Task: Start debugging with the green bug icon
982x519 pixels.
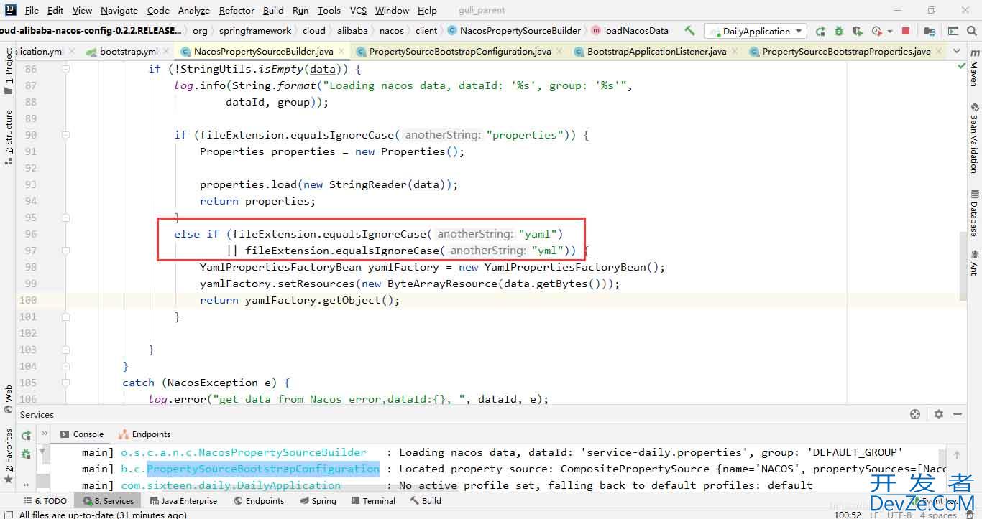Action: click(839, 31)
